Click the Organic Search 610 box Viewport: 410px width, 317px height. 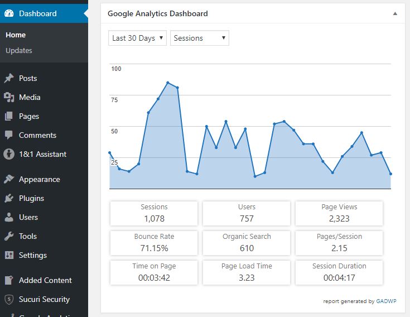click(x=247, y=243)
